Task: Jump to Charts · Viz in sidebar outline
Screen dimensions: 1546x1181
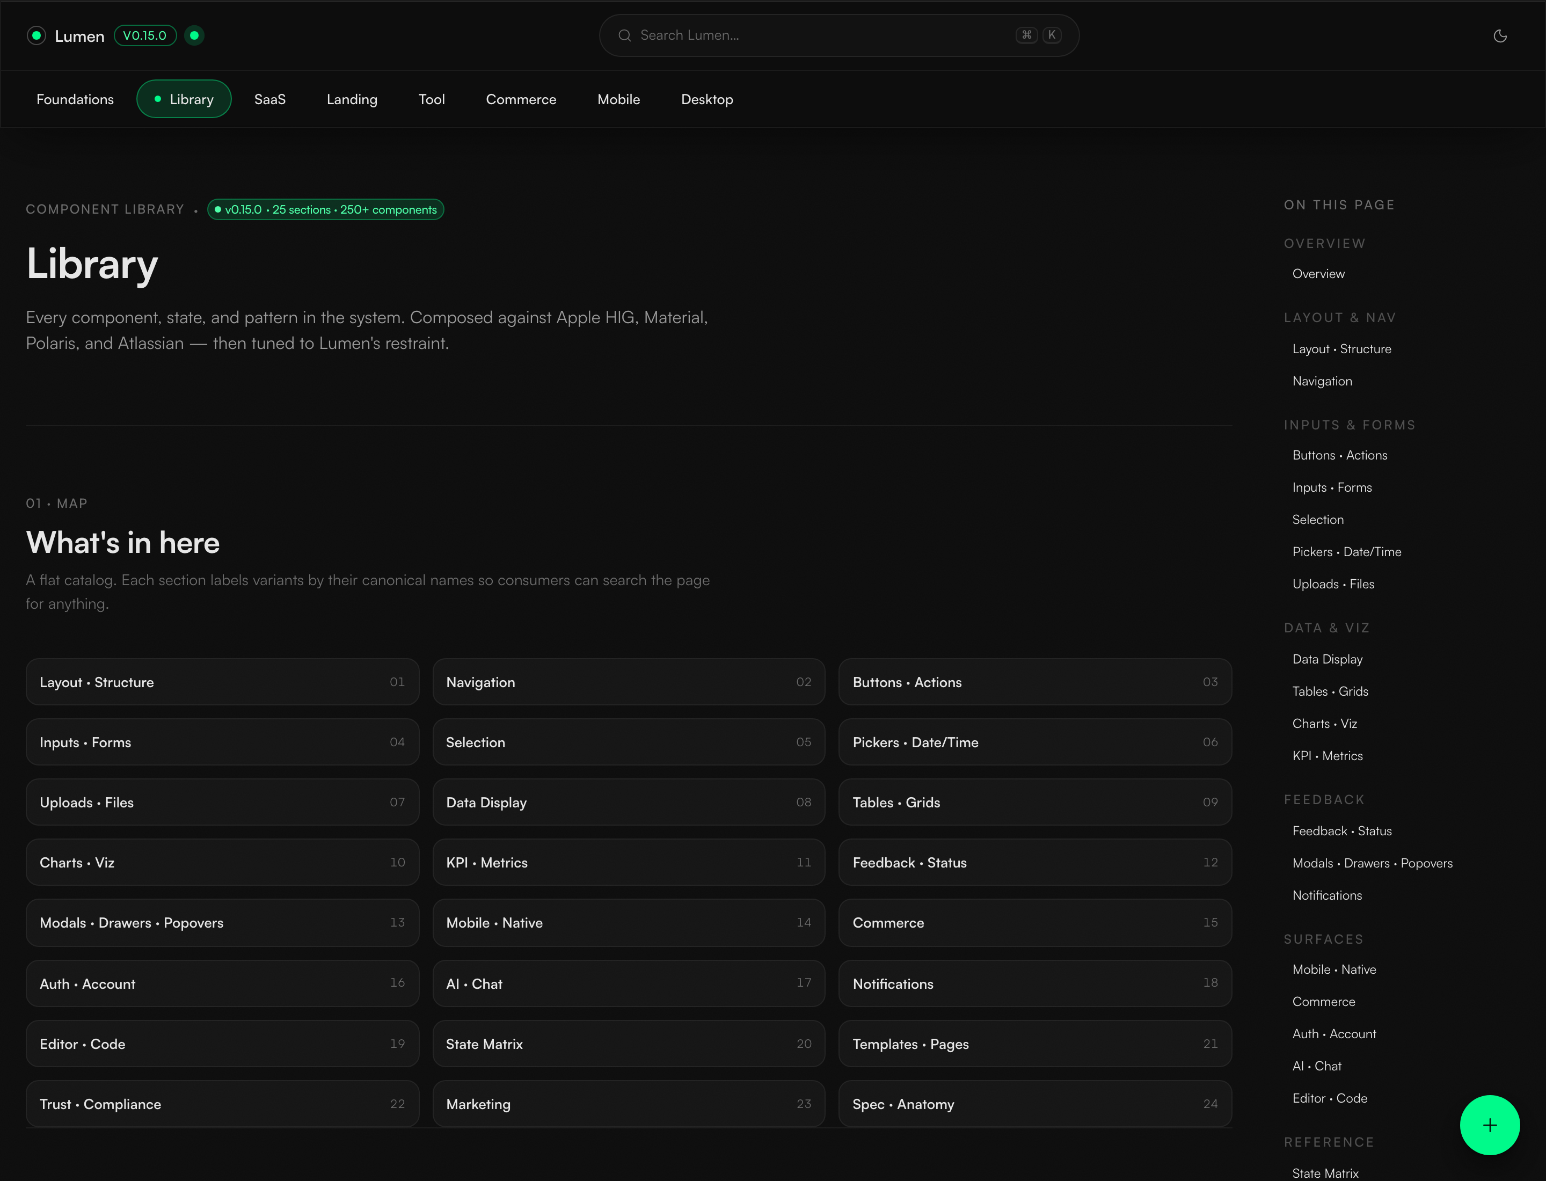Action: [x=1324, y=724]
